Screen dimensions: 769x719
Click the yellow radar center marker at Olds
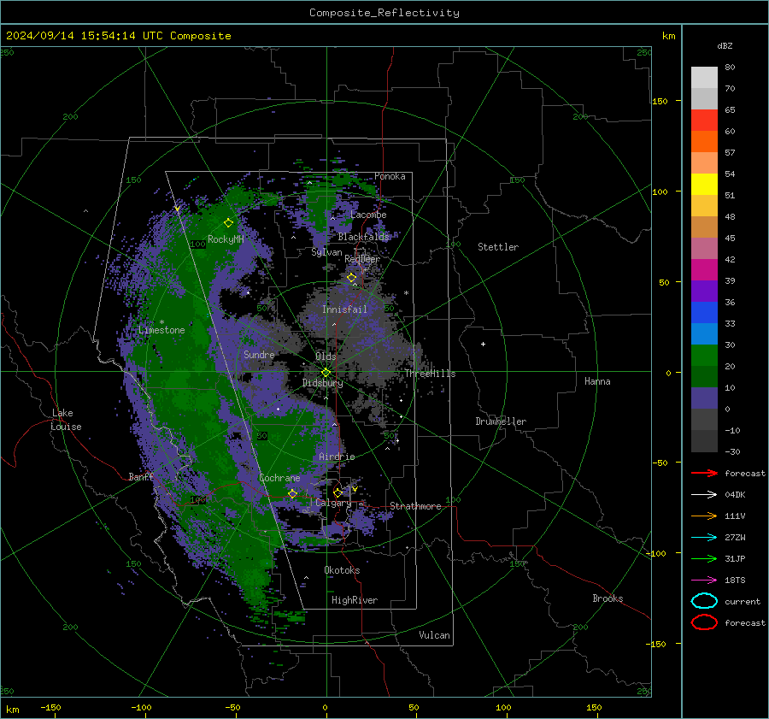click(326, 373)
